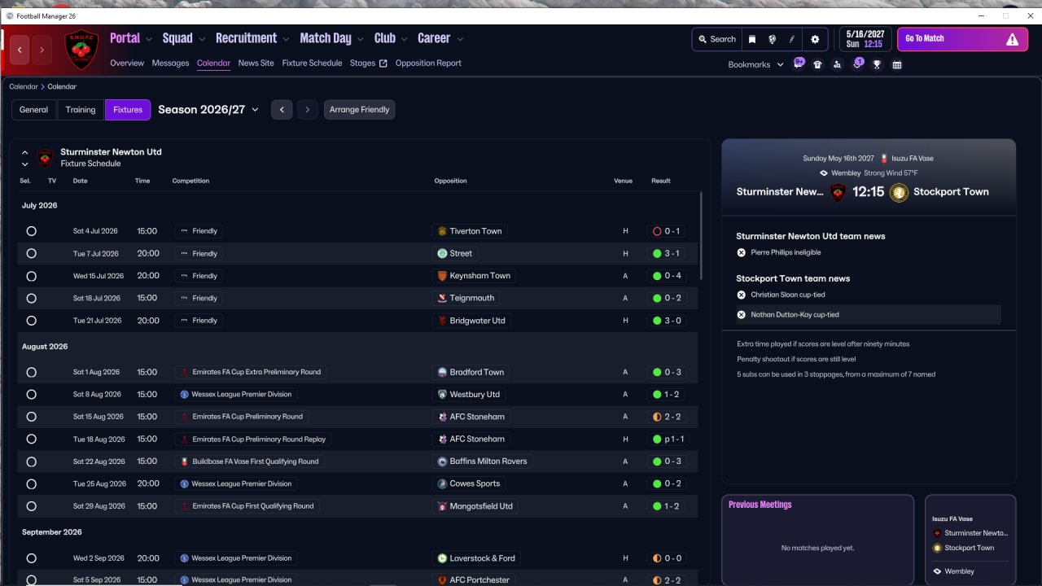
Task: Open the Fixture Schedule sub-menu item
Action: click(x=312, y=63)
